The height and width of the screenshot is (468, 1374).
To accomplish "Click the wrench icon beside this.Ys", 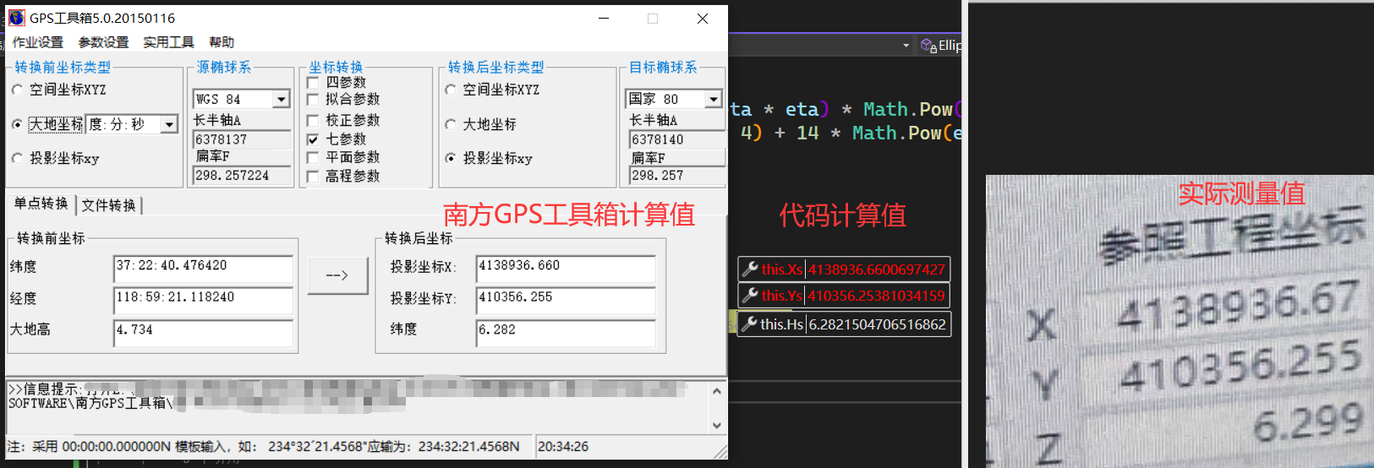I will tap(749, 296).
